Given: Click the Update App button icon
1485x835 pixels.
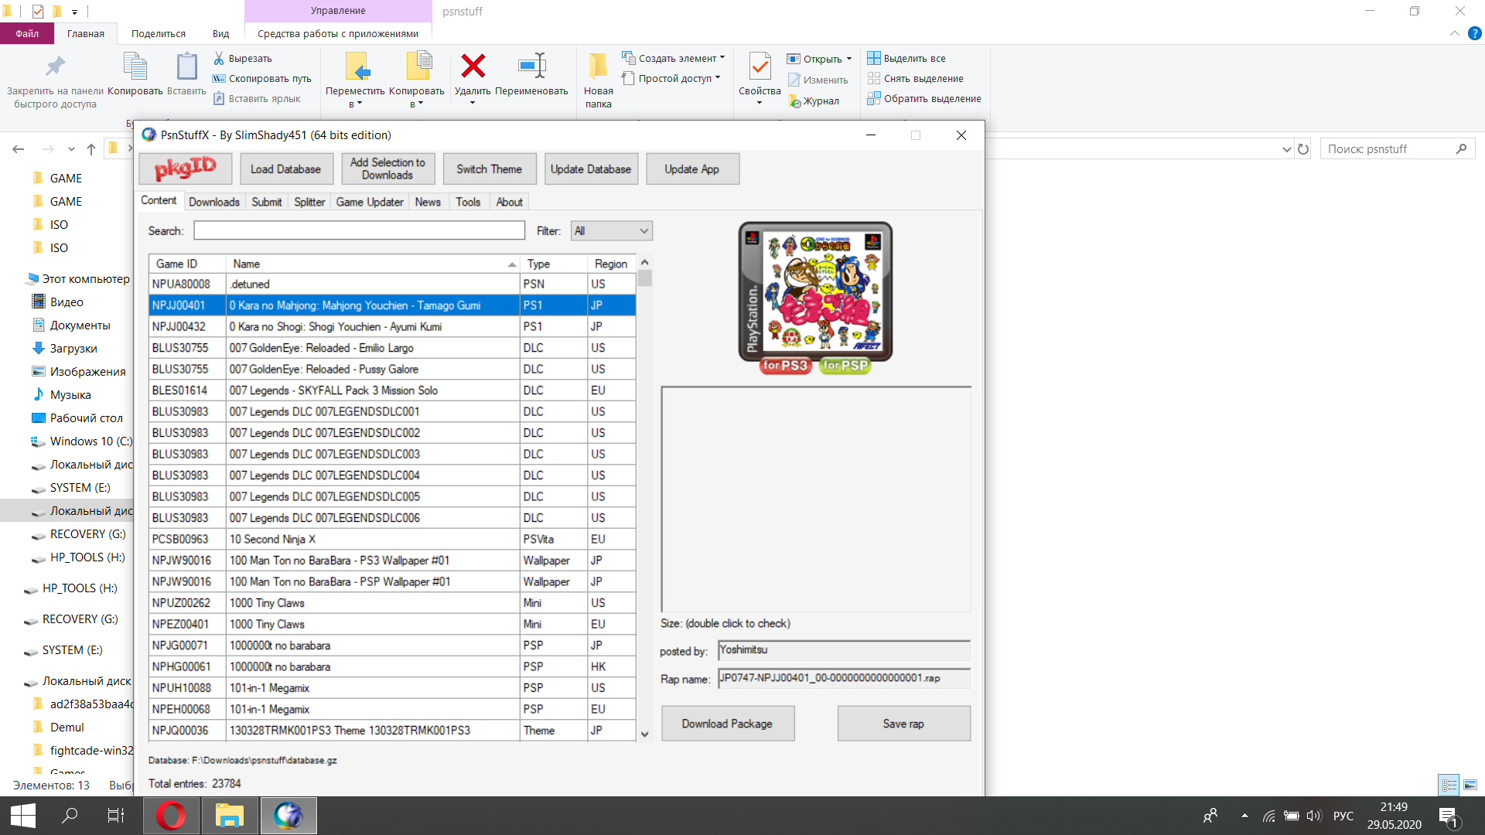Looking at the screenshot, I should (x=691, y=169).
